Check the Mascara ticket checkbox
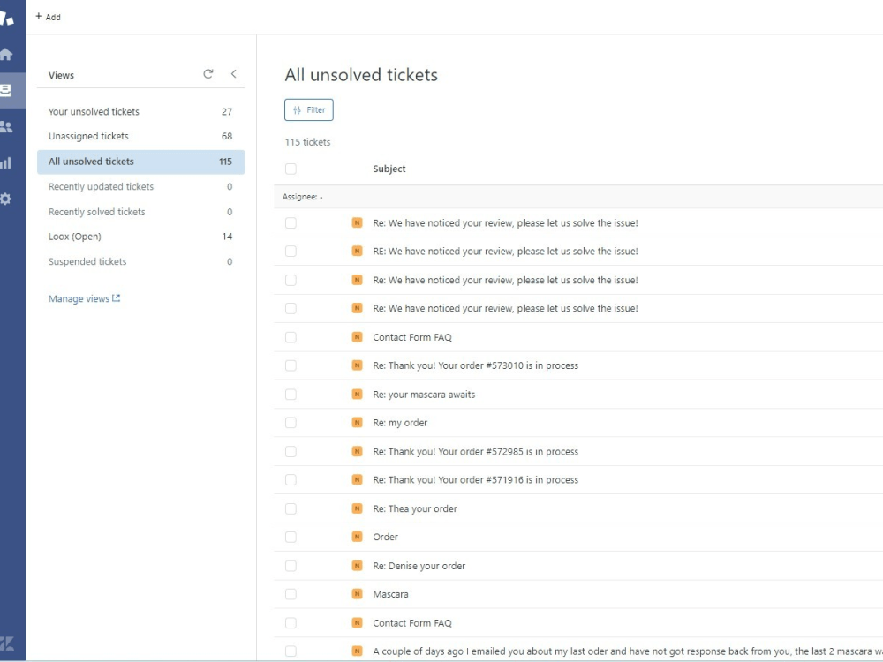883x662 pixels. pos(291,594)
